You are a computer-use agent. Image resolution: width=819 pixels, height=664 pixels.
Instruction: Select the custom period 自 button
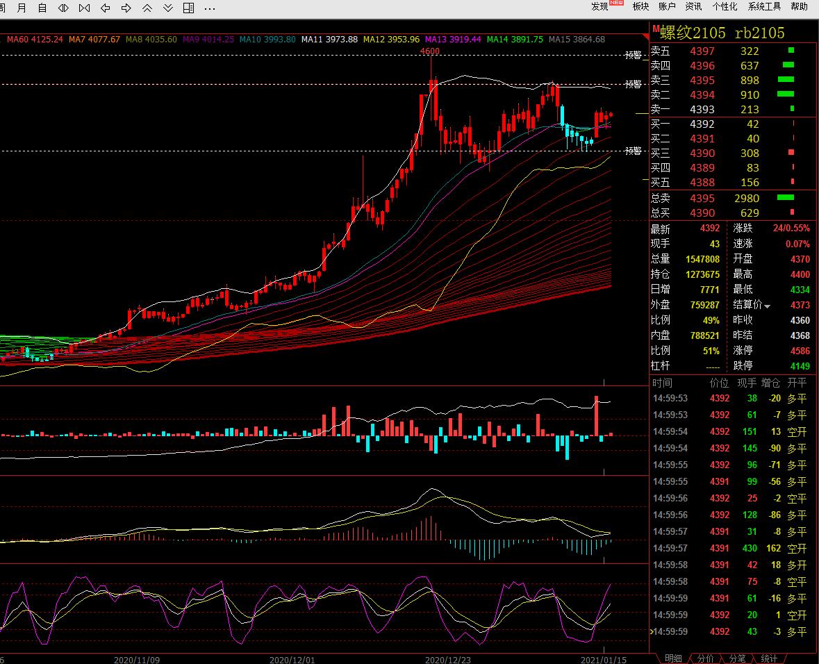coord(42,8)
